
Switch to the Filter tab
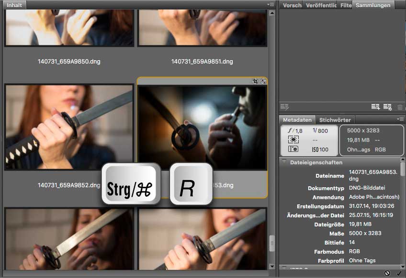tap(346, 5)
